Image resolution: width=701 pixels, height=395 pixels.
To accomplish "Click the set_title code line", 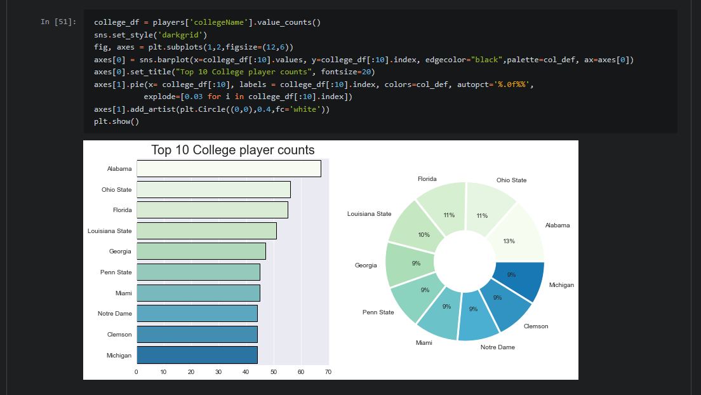I will coord(234,72).
